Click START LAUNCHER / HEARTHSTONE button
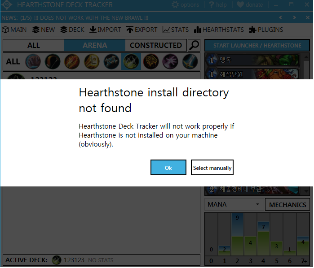This screenshot has height=268, width=314. click(257, 46)
